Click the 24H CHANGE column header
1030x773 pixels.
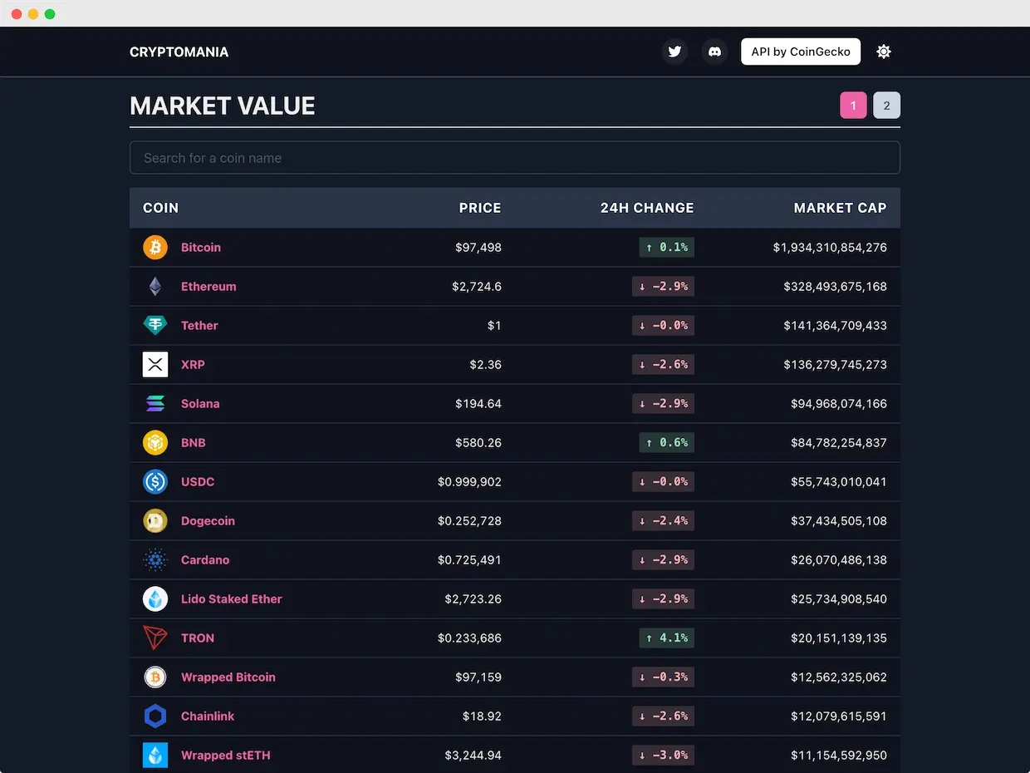tap(646, 208)
